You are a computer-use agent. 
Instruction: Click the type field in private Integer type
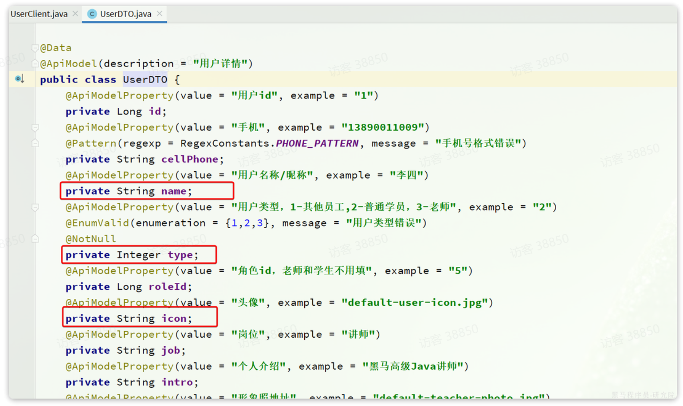click(180, 255)
